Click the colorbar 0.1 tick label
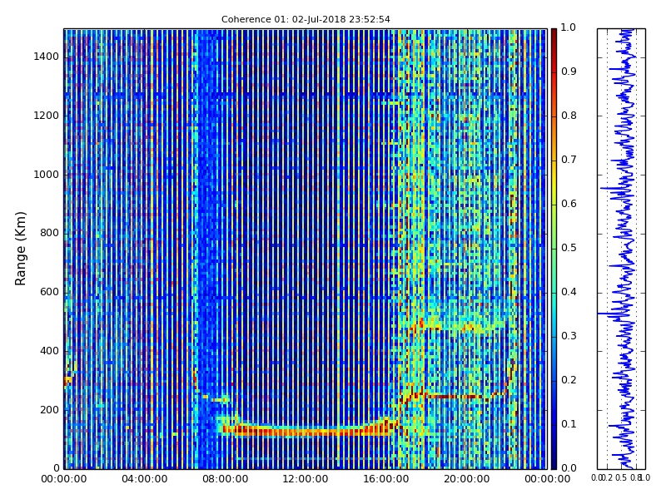 pyautogui.click(x=569, y=424)
